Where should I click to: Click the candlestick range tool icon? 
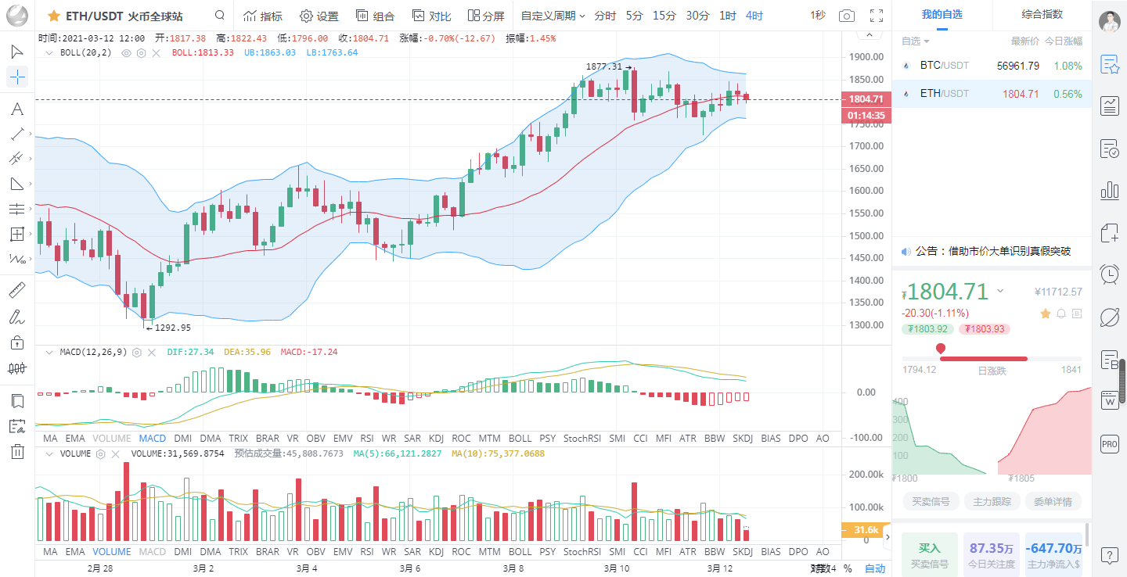coord(17,367)
